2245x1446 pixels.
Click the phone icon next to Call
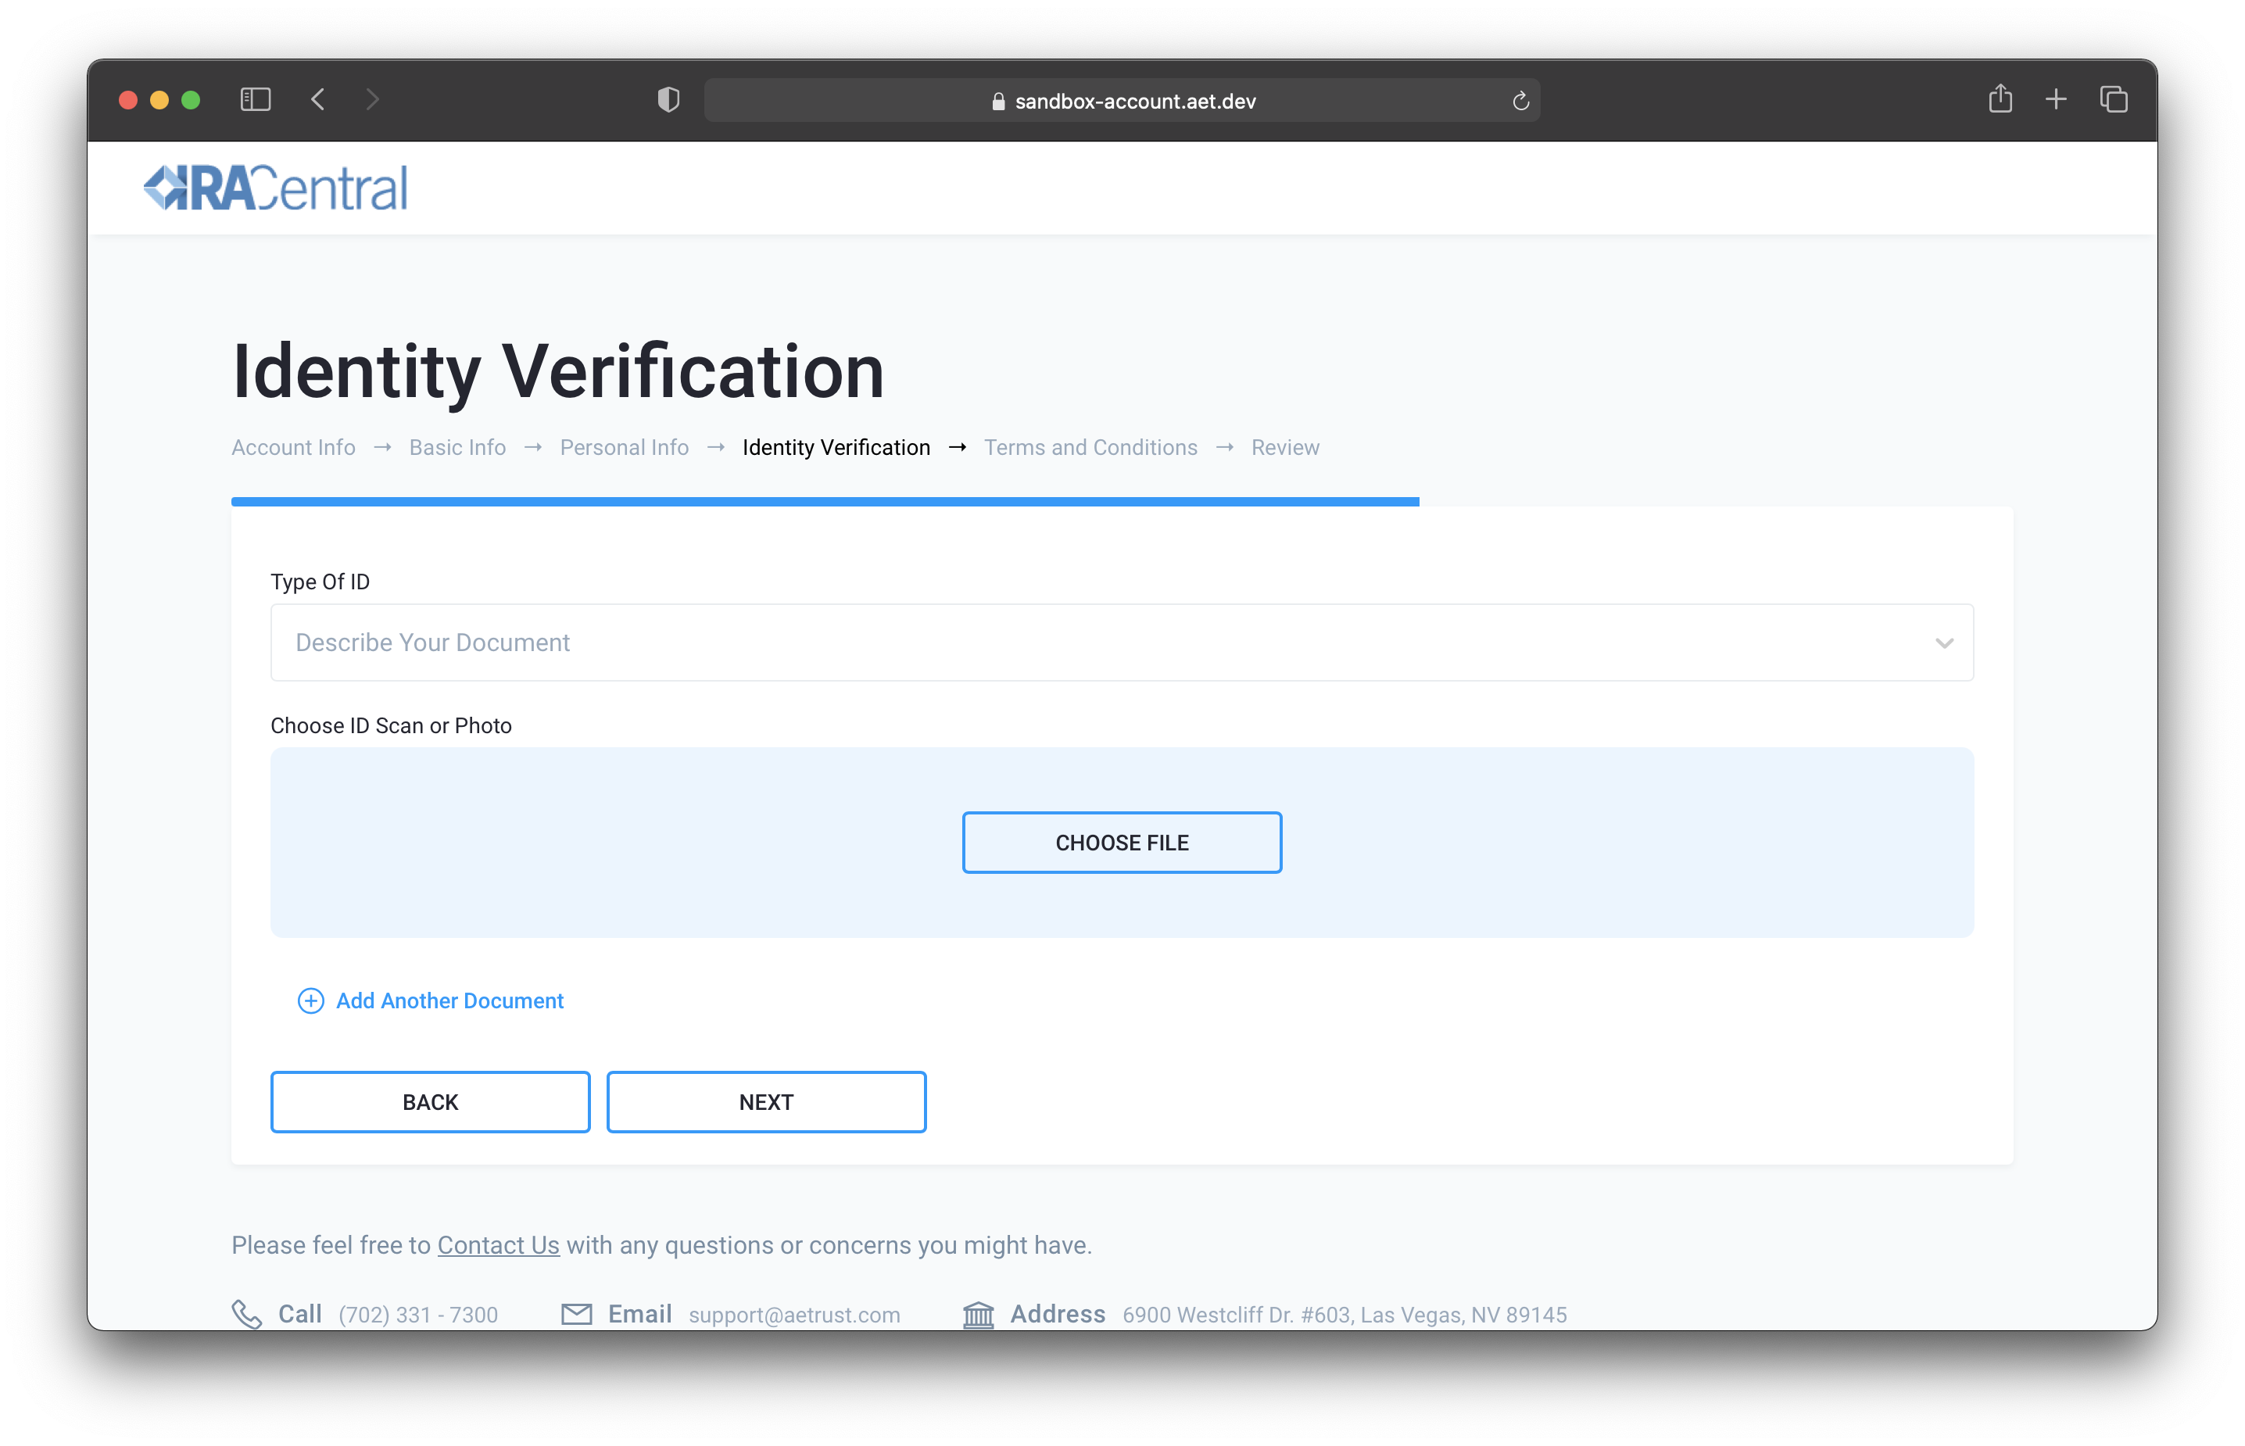(246, 1315)
